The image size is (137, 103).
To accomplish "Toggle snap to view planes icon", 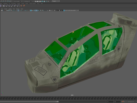I will click(x=9, y=1).
